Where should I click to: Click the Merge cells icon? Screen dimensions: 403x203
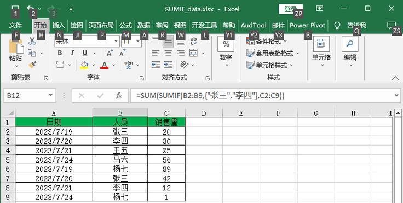(x=193, y=53)
